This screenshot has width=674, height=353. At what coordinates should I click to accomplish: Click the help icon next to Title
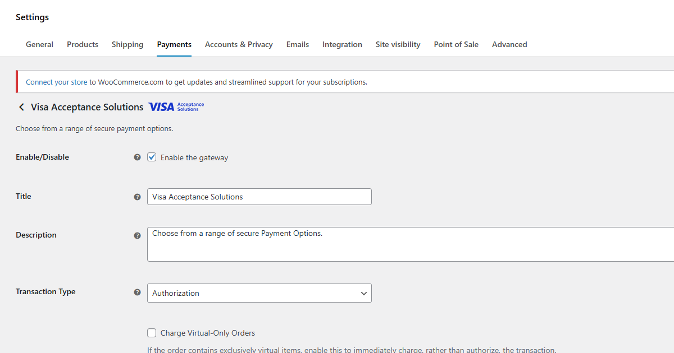[x=137, y=197]
